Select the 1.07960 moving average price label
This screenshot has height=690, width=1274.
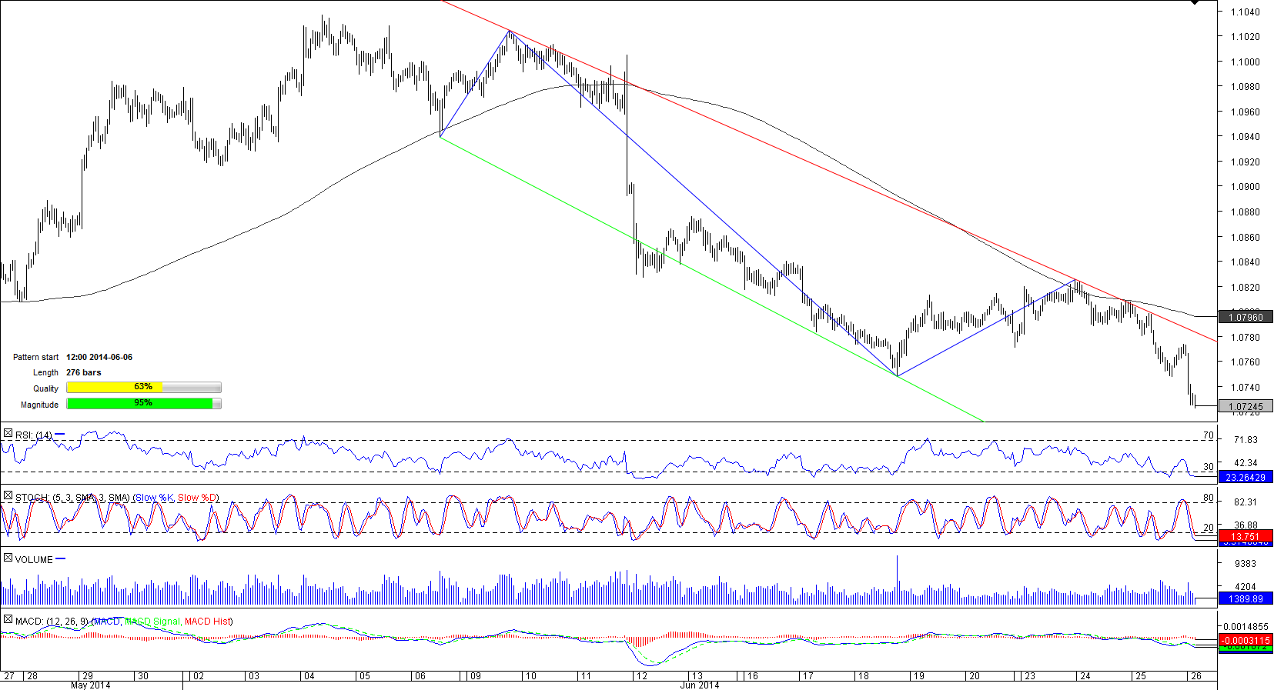(x=1245, y=317)
